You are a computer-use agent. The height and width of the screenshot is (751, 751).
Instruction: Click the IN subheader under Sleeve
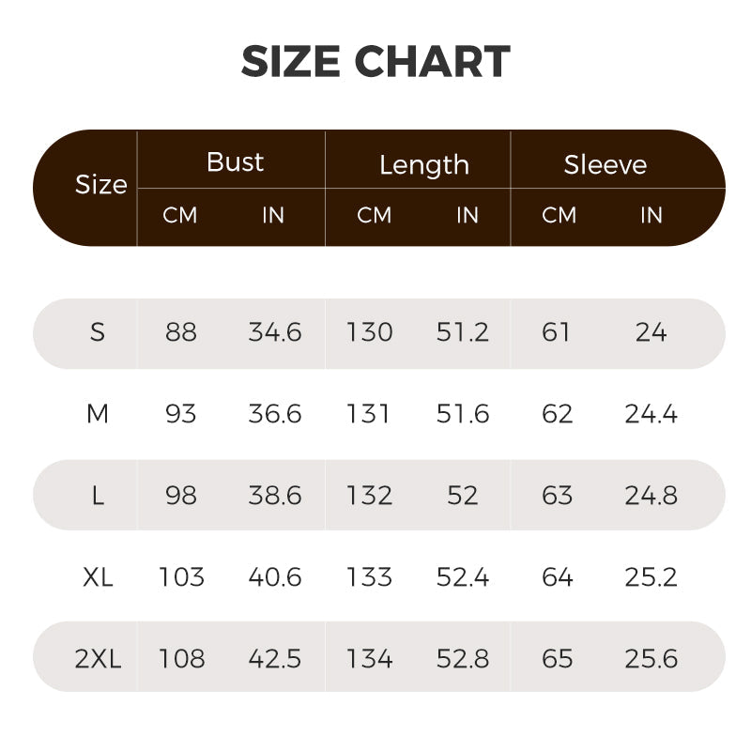[651, 215]
